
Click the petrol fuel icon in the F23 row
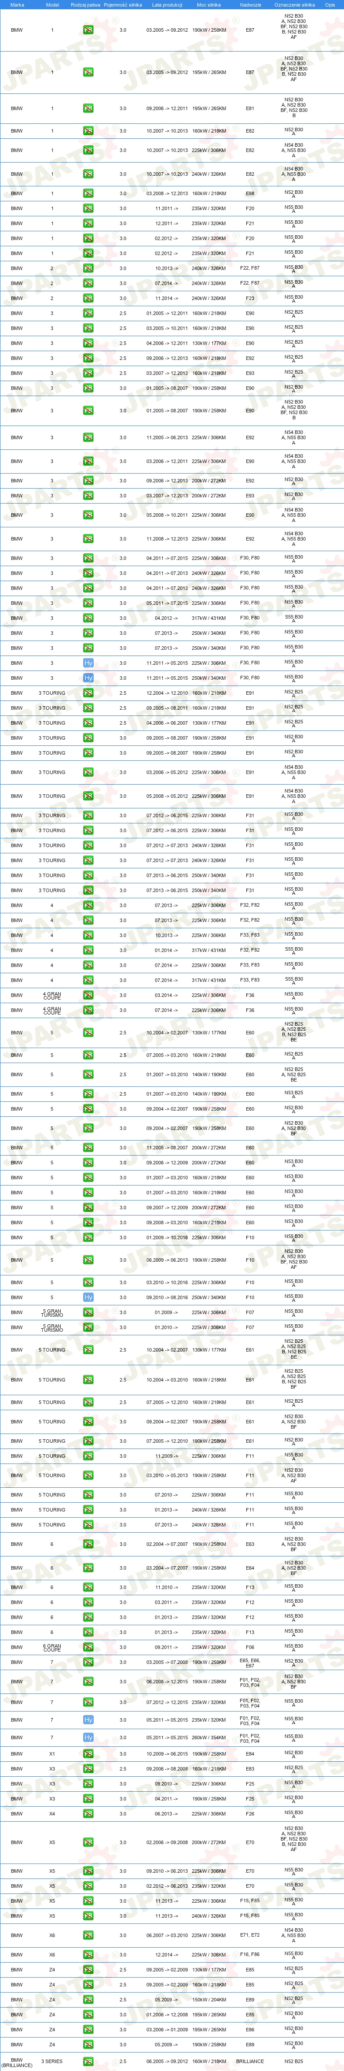pyautogui.click(x=88, y=298)
